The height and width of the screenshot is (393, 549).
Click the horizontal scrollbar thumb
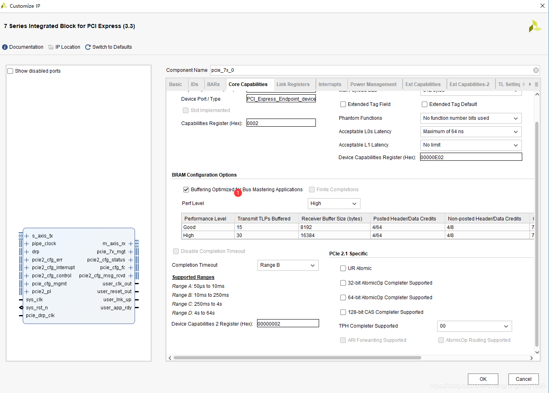(x=297, y=358)
